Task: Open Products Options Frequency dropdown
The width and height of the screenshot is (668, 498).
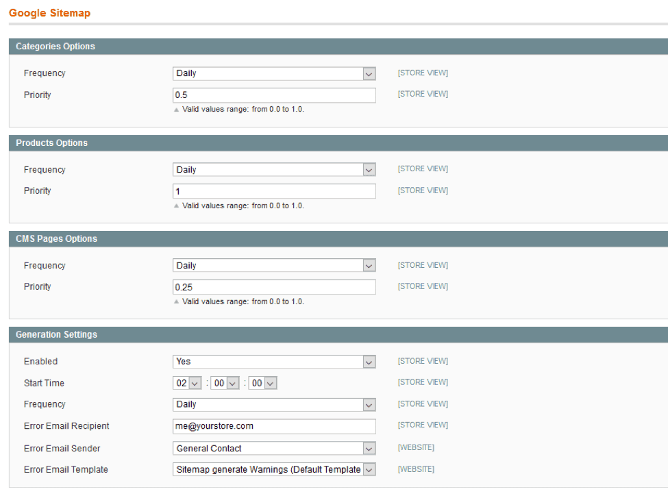Action: click(x=274, y=170)
